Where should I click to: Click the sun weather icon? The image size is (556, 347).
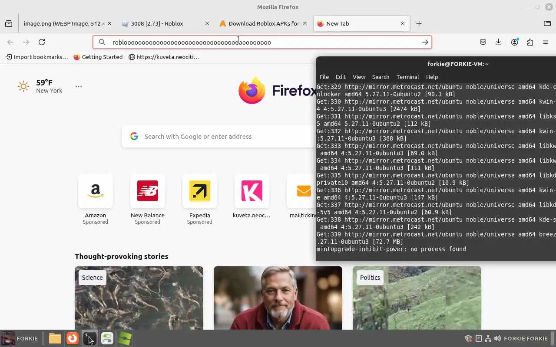23,86
